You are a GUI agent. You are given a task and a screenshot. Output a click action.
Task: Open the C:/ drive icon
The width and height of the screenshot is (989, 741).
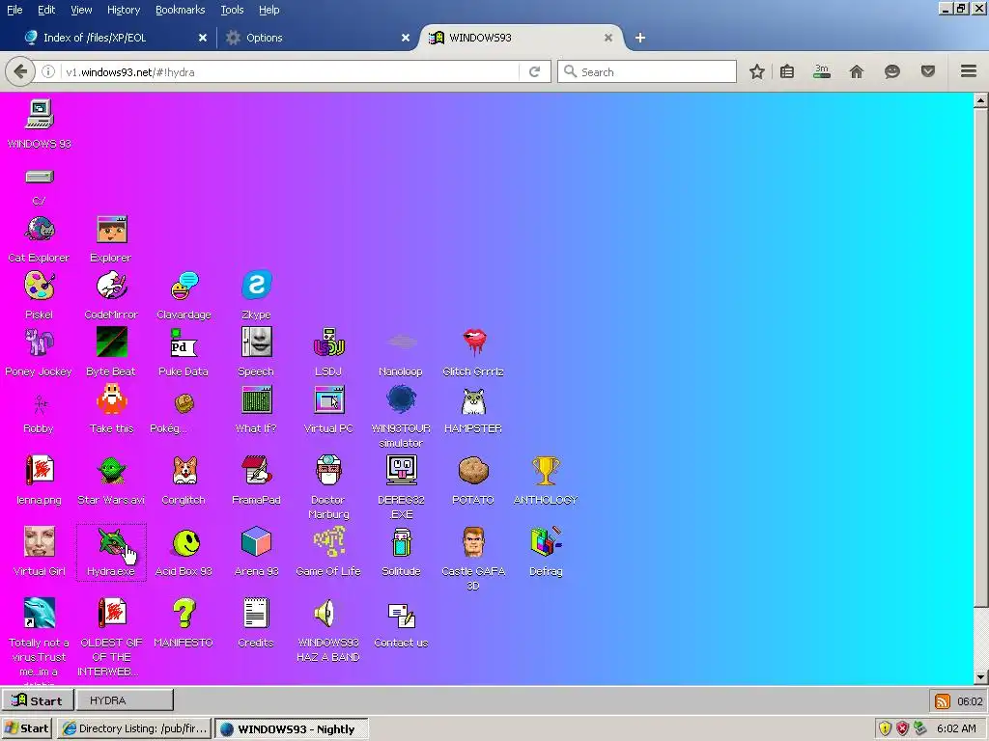[39, 178]
